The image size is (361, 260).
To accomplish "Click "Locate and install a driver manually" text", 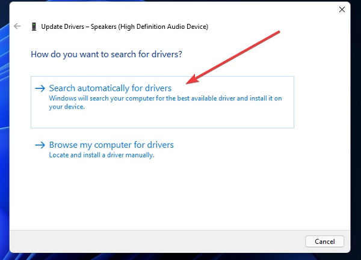I will point(102,155).
